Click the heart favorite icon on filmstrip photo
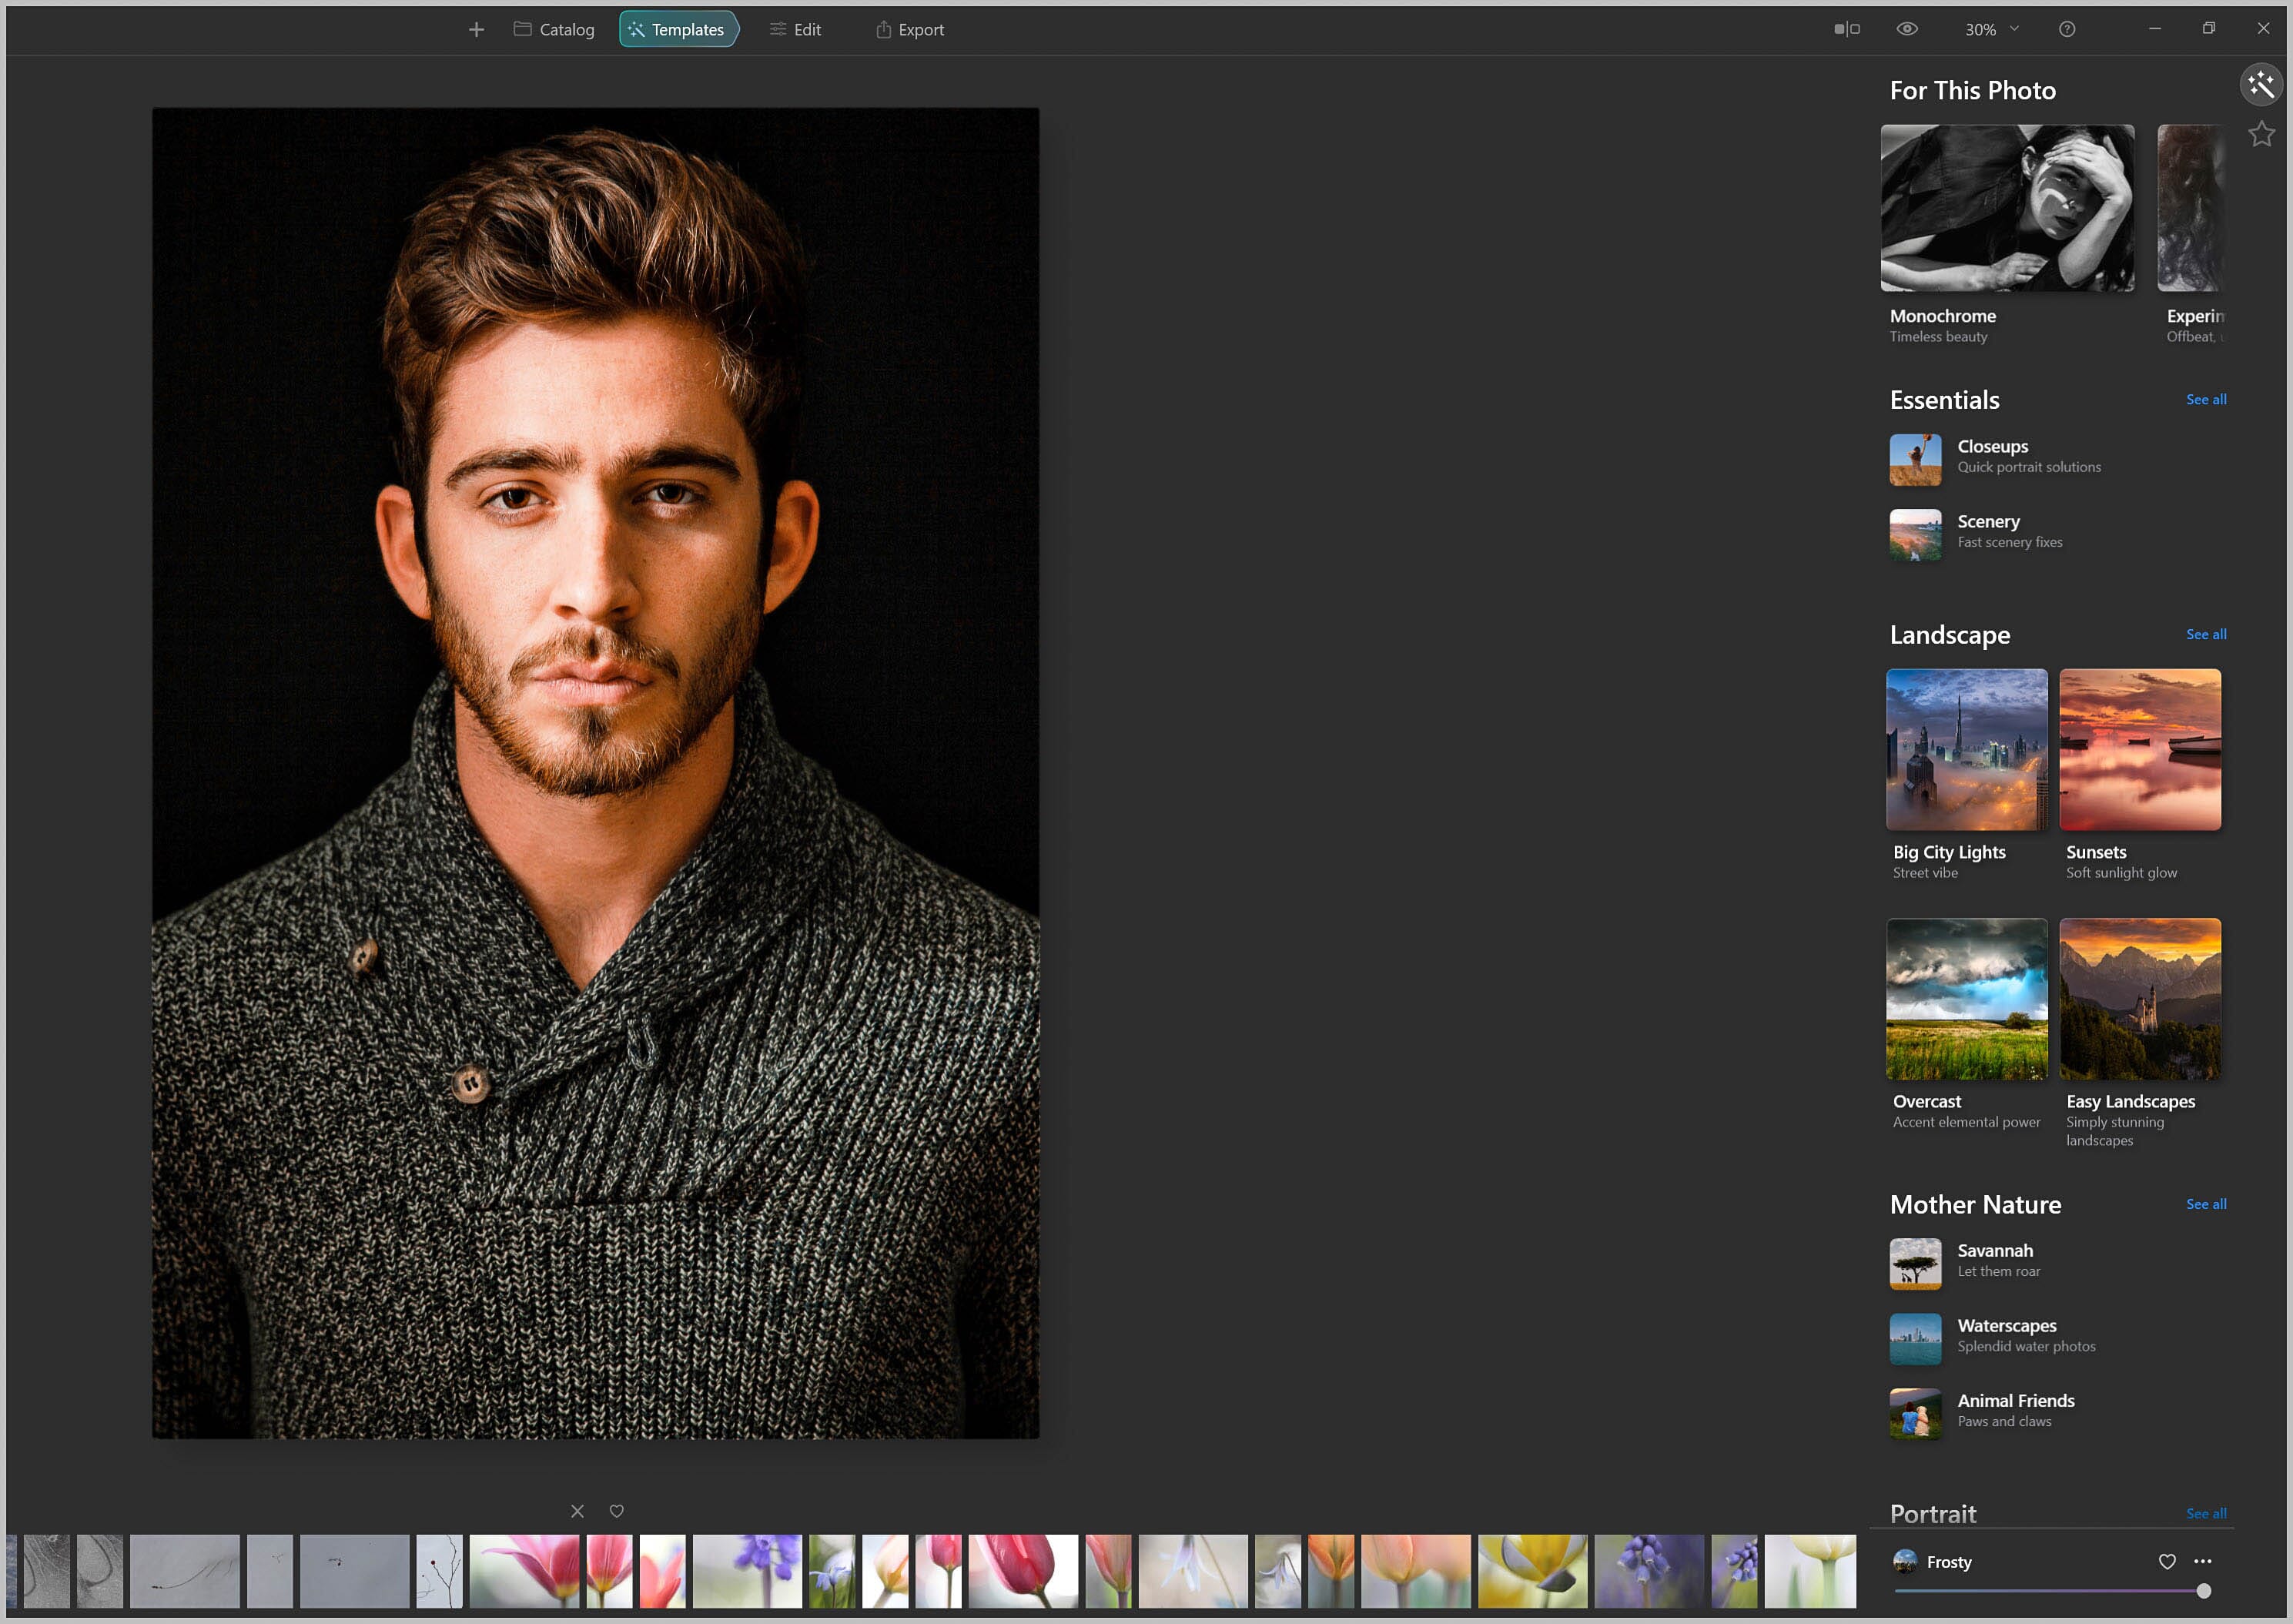2293x1624 pixels. click(x=617, y=1512)
